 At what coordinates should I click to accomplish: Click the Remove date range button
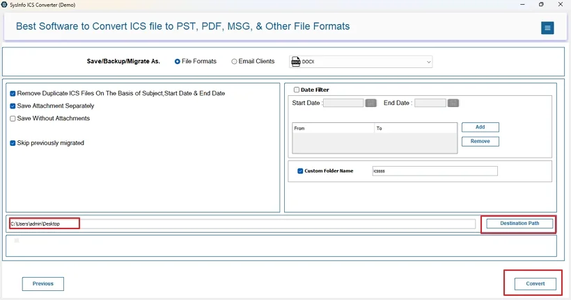click(x=480, y=141)
